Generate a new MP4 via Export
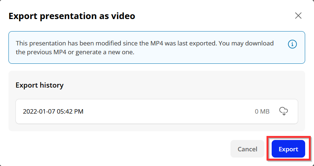 (x=288, y=149)
